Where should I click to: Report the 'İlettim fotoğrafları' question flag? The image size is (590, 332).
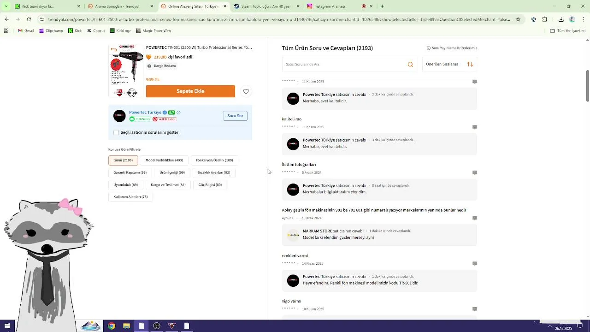coord(475,172)
